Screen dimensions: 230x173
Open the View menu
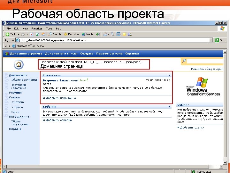pos(25,29)
